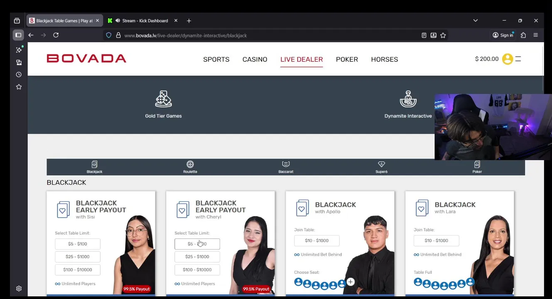
Task: Select the Blackjack cards category icon
Action: (94, 164)
